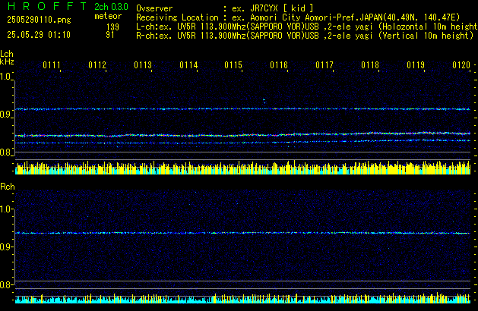Click the Lch 0.9 kHz axis label
Viewport: 478px width, 311px height.
point(6,115)
